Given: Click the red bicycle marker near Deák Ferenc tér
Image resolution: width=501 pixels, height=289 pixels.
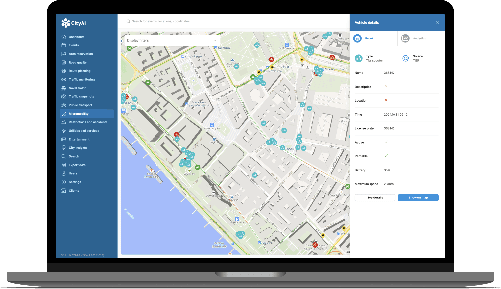Looking at the screenshot, I should coord(271,59).
